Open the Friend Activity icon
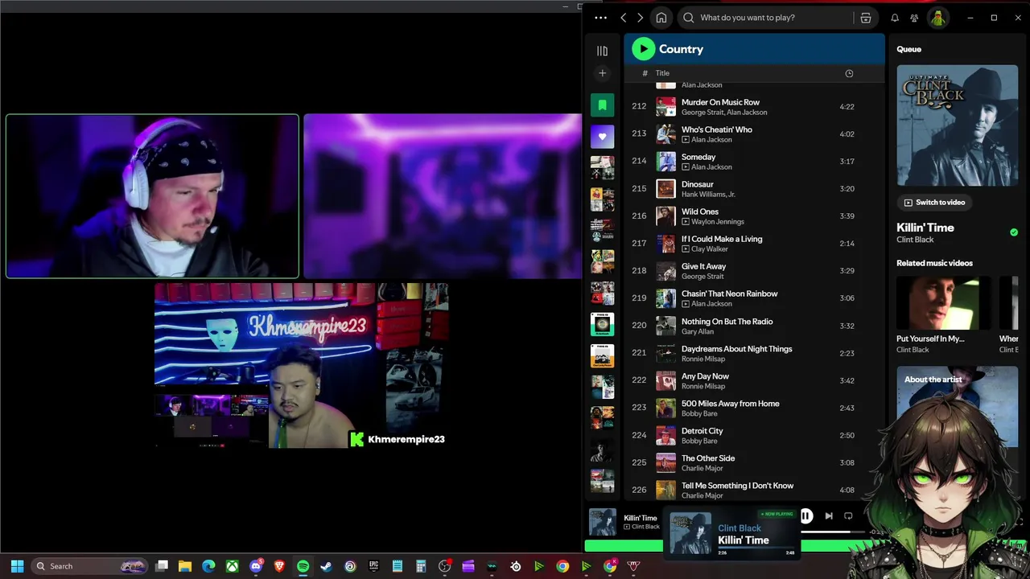This screenshot has height=579, width=1030. (914, 18)
